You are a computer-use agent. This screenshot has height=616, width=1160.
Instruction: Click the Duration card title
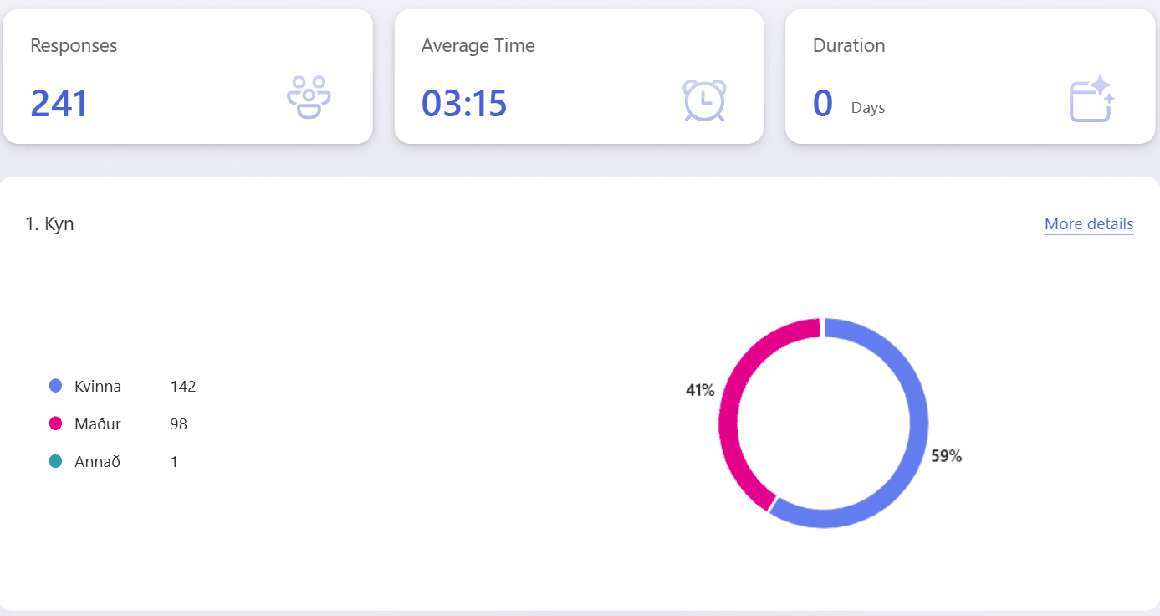848,46
